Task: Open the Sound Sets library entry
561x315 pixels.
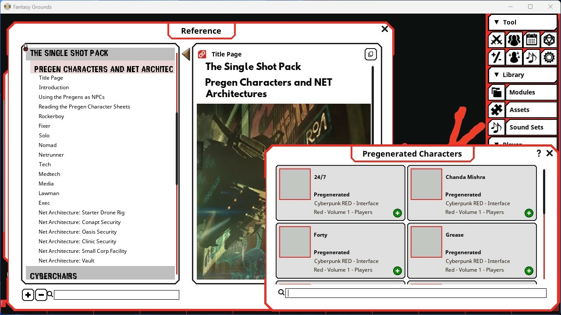Action: click(525, 127)
